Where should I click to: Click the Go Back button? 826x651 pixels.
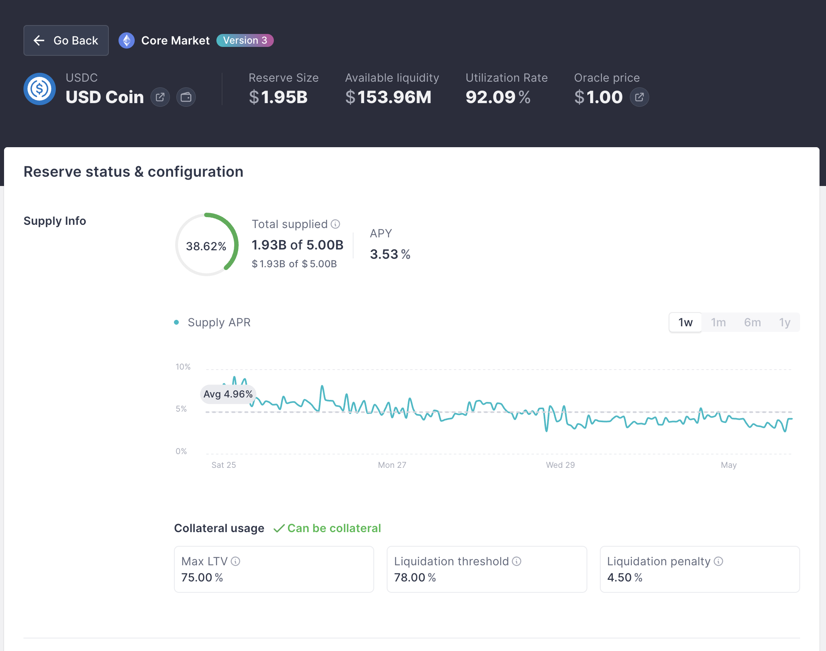click(x=66, y=40)
